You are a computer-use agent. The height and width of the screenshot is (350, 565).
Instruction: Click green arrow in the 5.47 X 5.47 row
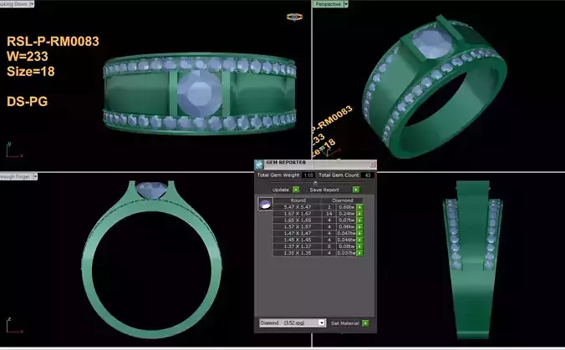point(359,207)
